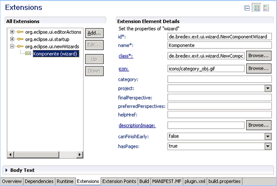This screenshot has height=186, width=277.
Task: Switch to the Extension Points tab
Action: (x=119, y=181)
